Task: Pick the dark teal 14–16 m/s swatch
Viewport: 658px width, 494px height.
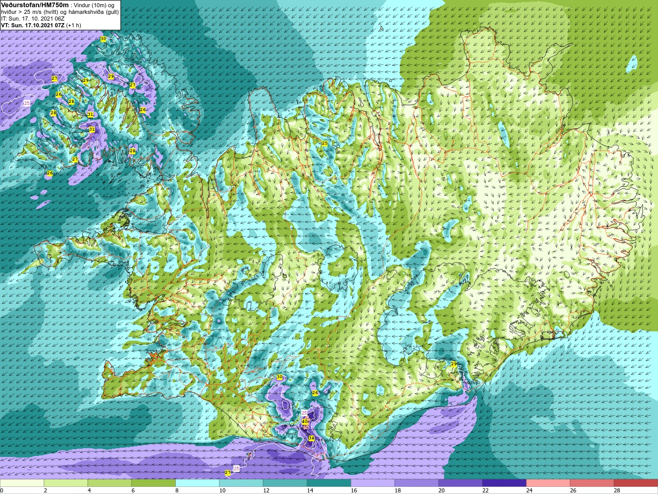Action: [329, 483]
